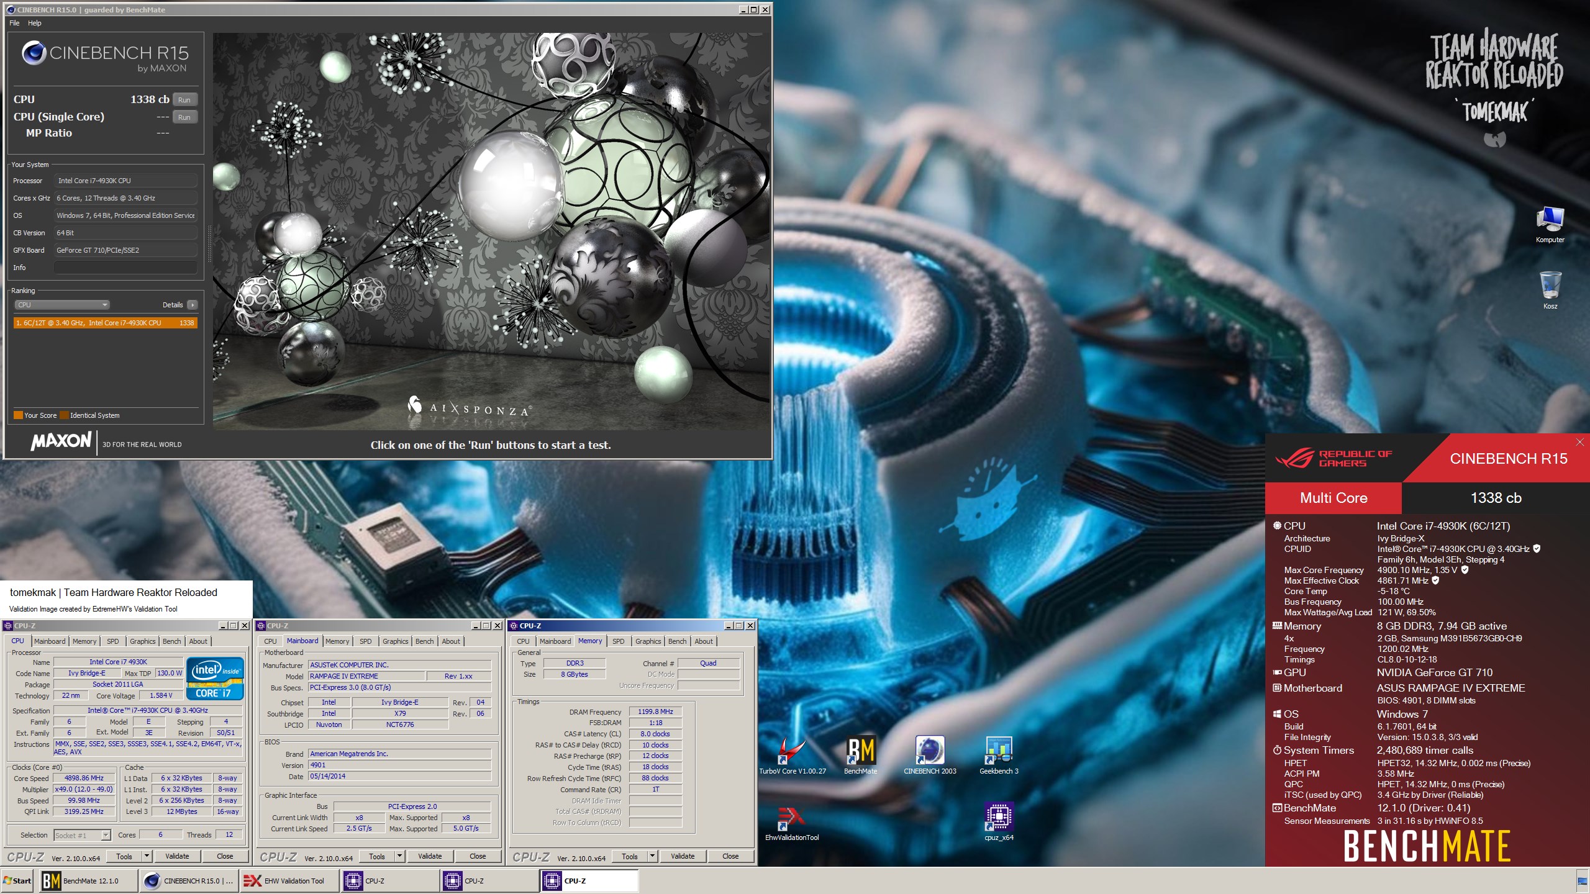Viewport: 1590px width, 894px height.
Task: Click Validate in Mainboard CPU-Z window
Action: point(430,856)
